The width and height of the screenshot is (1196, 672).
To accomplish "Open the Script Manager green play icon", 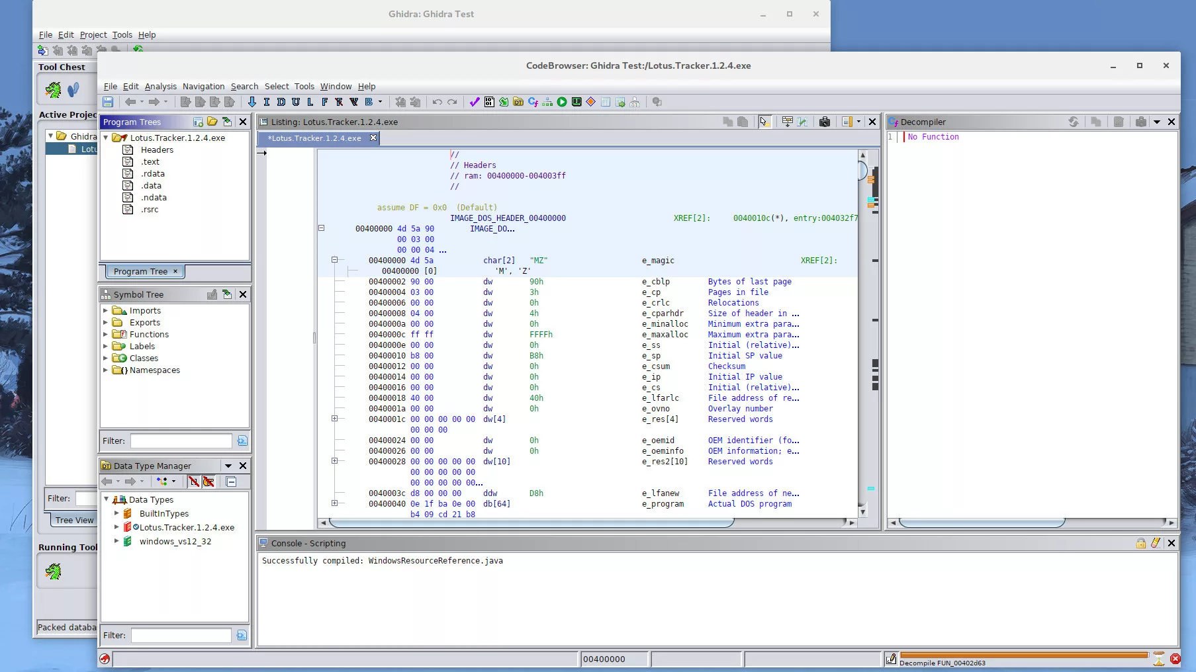I will click(x=562, y=102).
